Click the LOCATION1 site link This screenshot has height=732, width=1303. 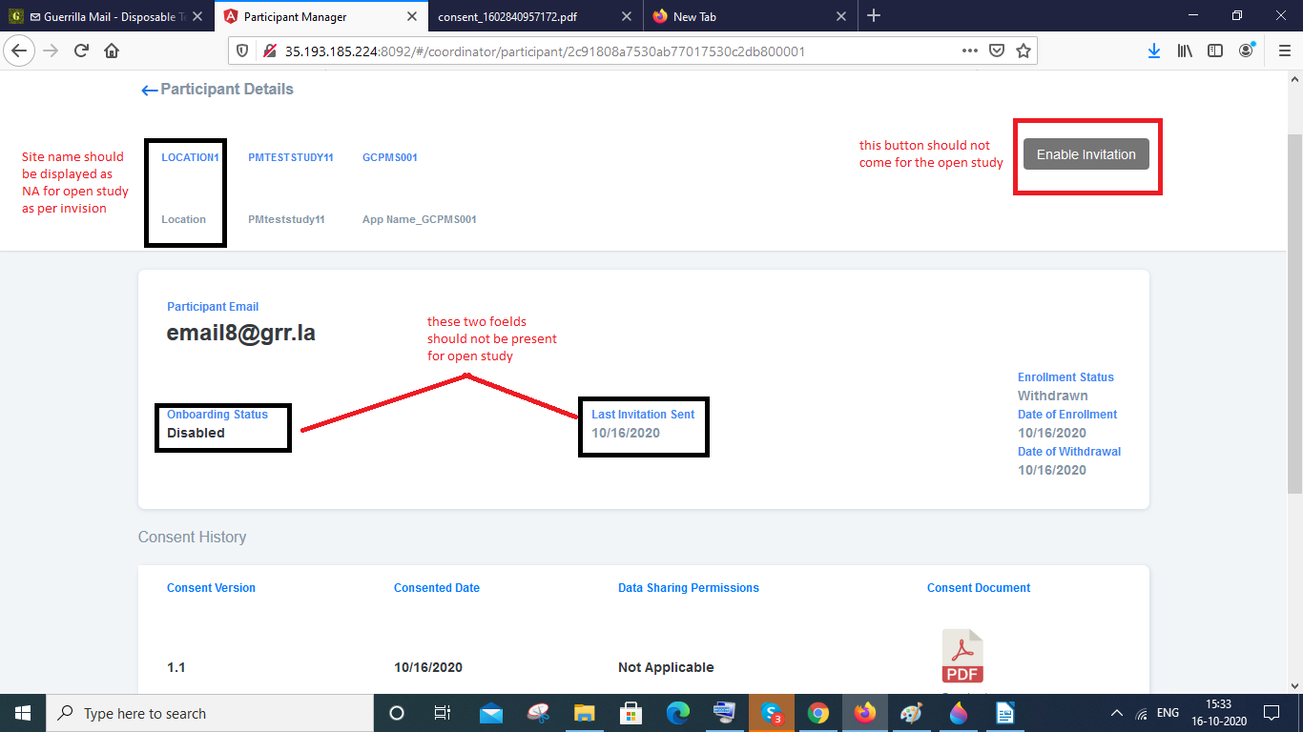(x=191, y=157)
